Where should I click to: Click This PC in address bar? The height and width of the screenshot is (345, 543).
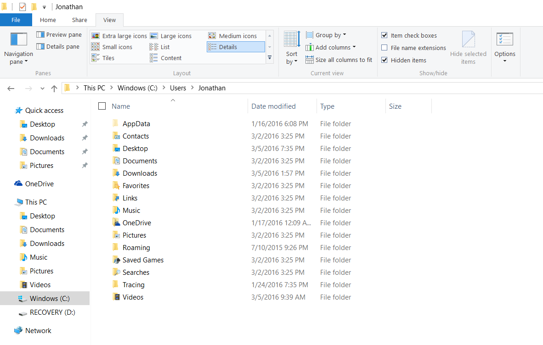(x=94, y=88)
